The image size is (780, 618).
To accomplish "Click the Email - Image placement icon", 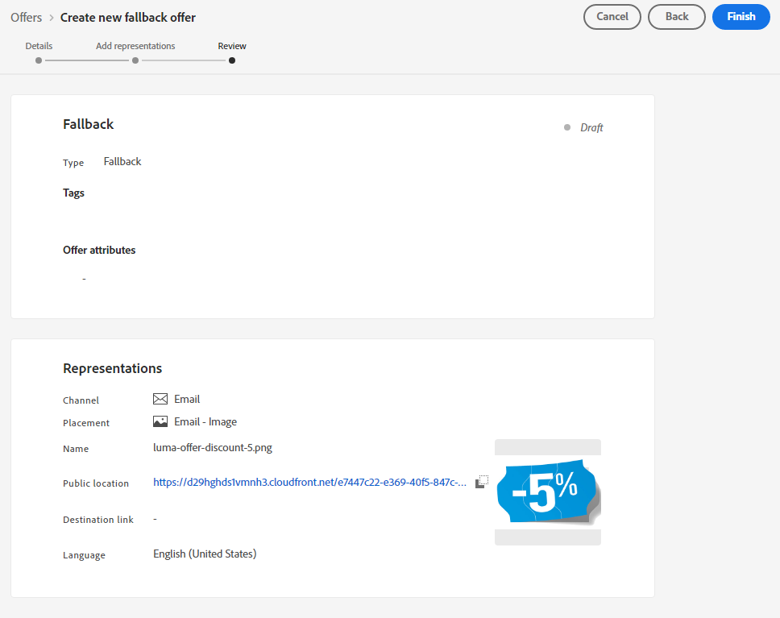I will (160, 421).
